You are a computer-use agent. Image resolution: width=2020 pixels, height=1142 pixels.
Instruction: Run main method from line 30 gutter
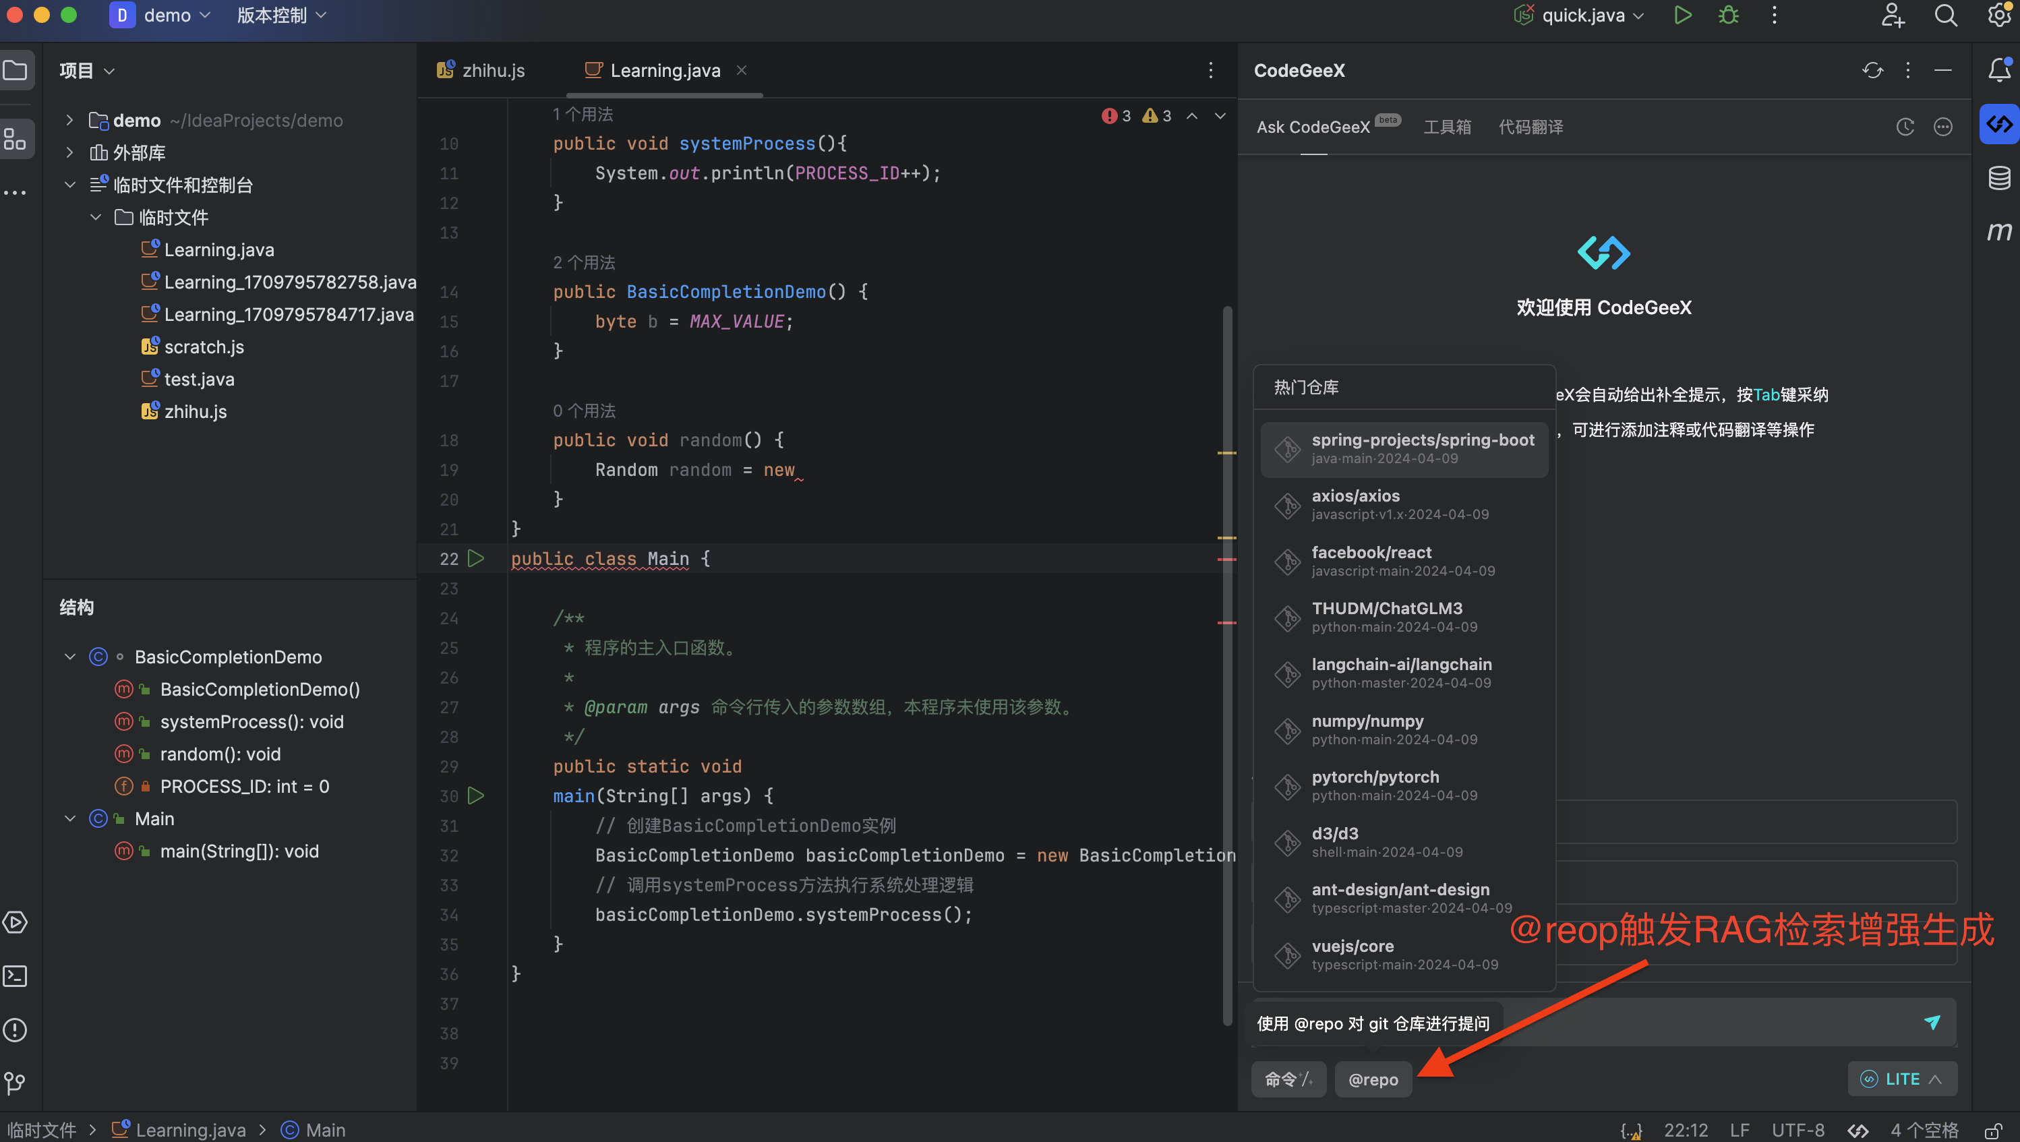475,796
